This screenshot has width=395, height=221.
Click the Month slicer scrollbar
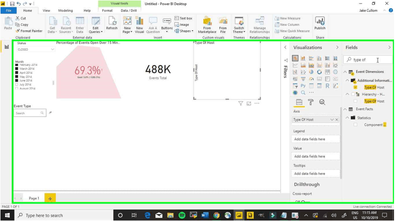pyautogui.click(x=53, y=83)
